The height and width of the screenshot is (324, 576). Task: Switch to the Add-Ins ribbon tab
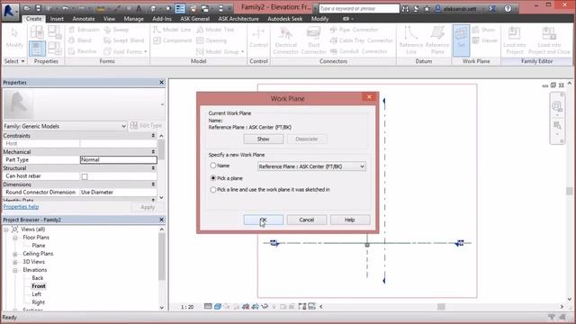click(x=162, y=19)
